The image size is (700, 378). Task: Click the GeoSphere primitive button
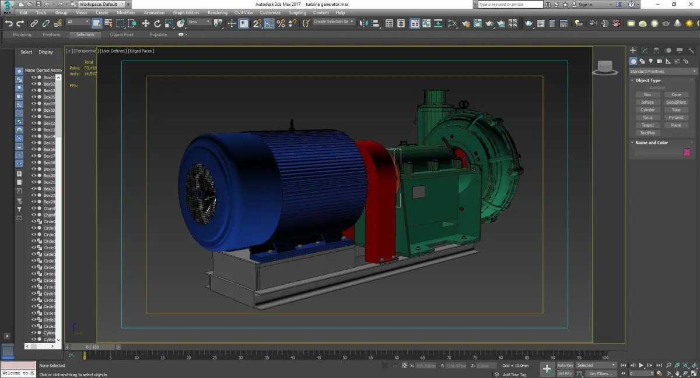[x=676, y=102]
